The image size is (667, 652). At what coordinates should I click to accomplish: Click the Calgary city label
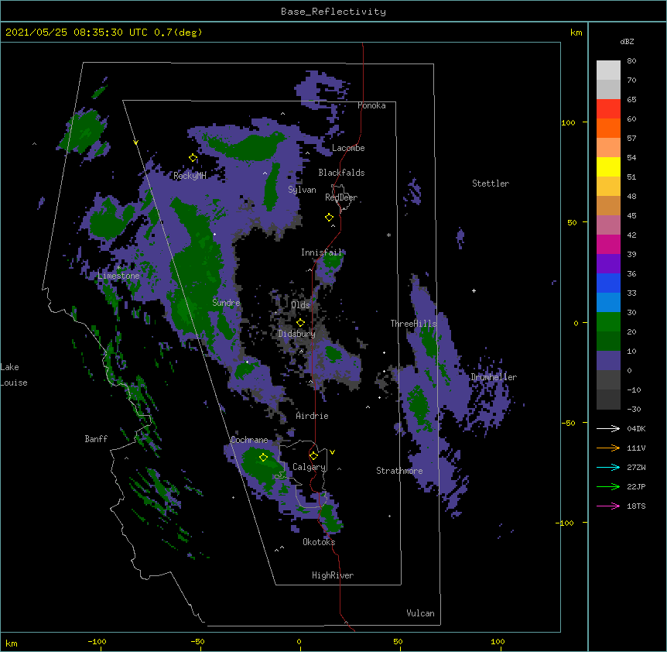click(x=310, y=467)
